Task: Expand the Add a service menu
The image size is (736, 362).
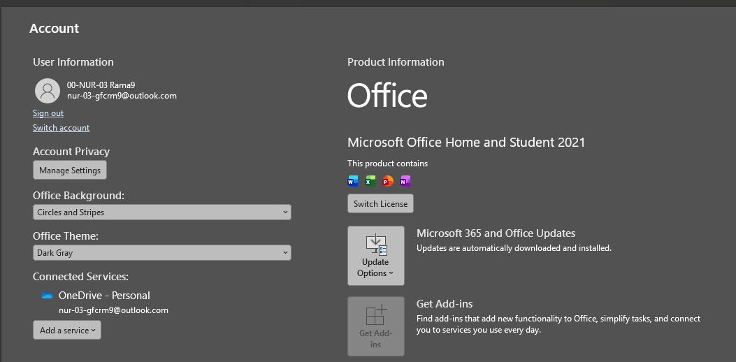Action: pyautogui.click(x=67, y=331)
